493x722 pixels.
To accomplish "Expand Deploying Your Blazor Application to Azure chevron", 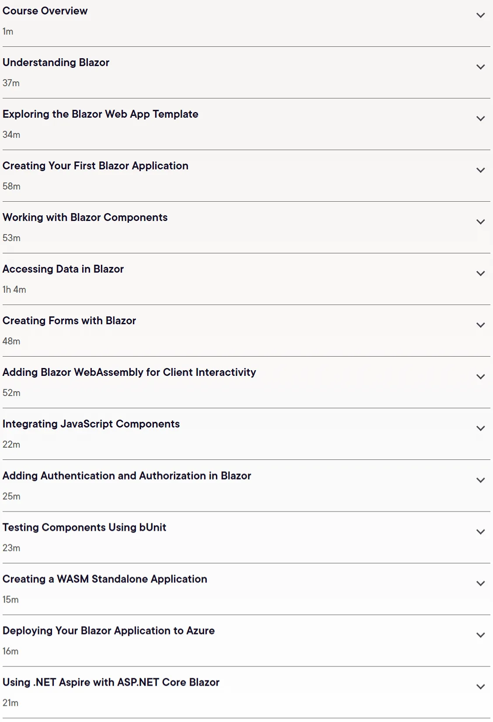I will click(480, 635).
